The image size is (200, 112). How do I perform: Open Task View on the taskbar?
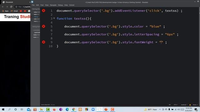22,109
